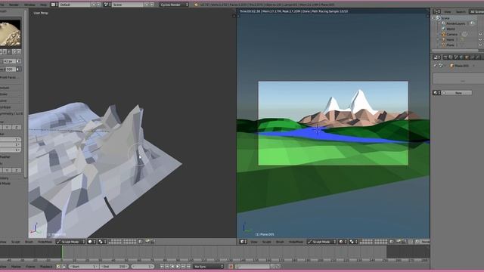Toggle Tiling Z axis button
The height and width of the screenshot is (272, 484).
(x=17, y=170)
